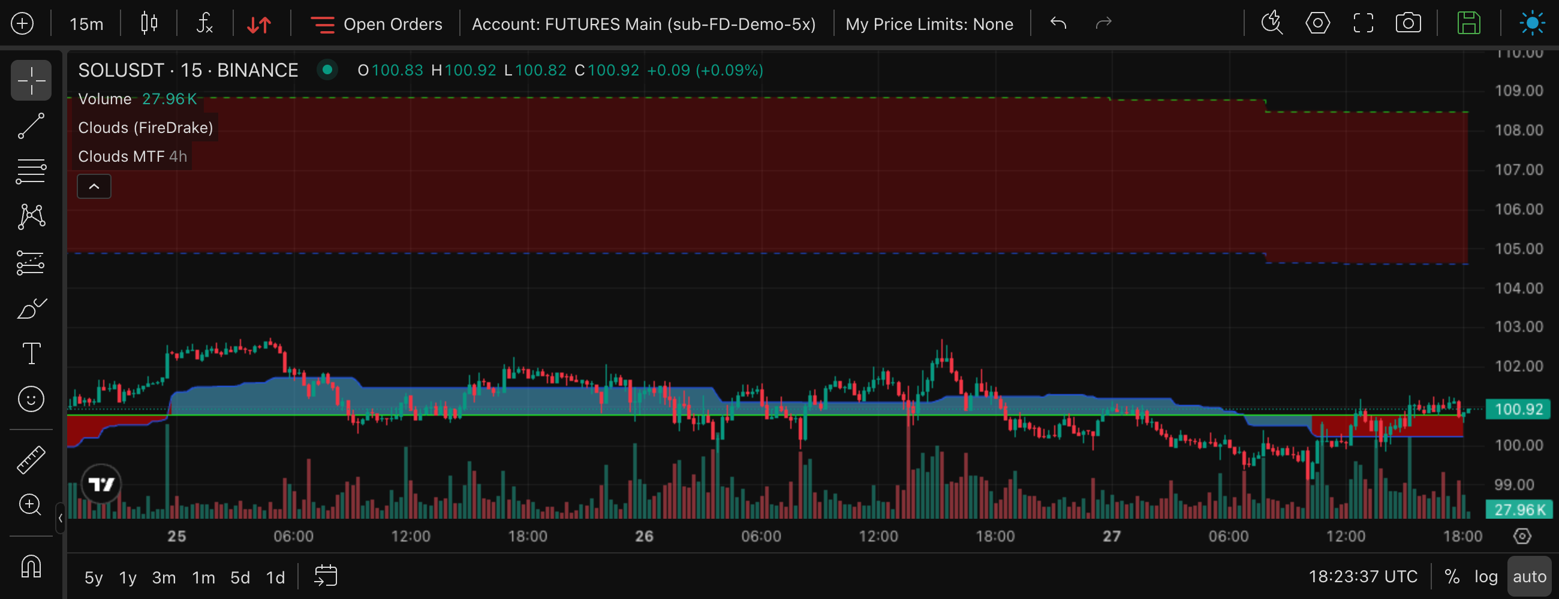The image size is (1559, 599).
Task: Switch to the 3m date range
Action: pyautogui.click(x=164, y=577)
